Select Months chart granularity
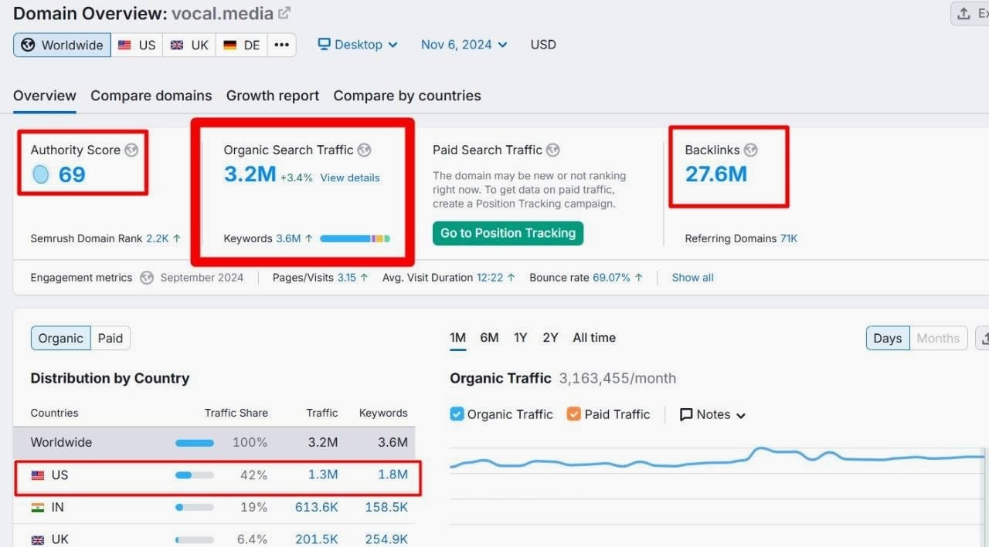Image resolution: width=989 pixels, height=547 pixels. [938, 338]
